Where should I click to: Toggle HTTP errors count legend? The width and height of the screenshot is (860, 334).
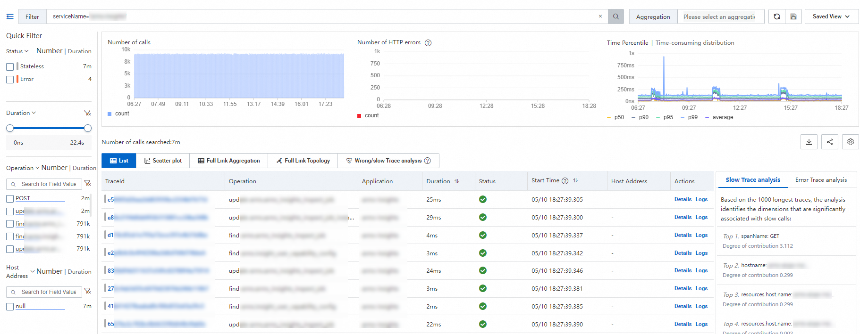(x=368, y=115)
